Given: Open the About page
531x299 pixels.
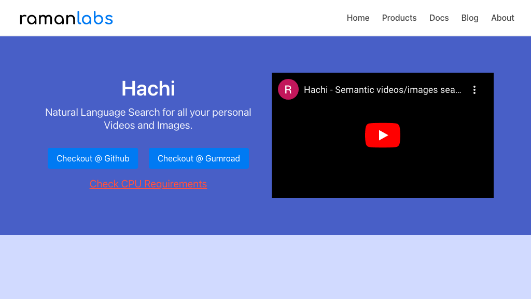Looking at the screenshot, I should point(502,18).
